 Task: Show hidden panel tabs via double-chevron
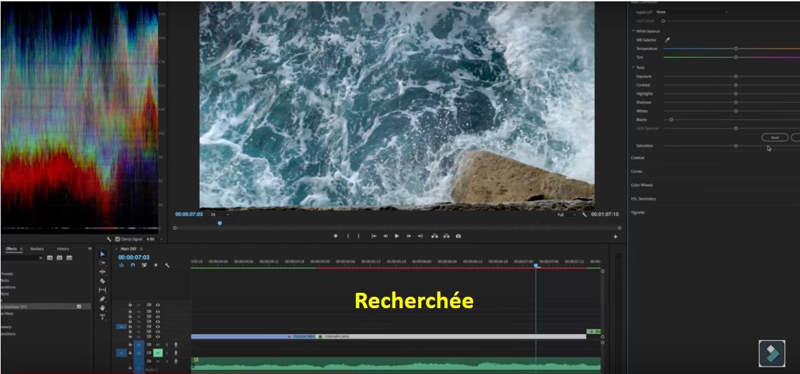pos(90,249)
